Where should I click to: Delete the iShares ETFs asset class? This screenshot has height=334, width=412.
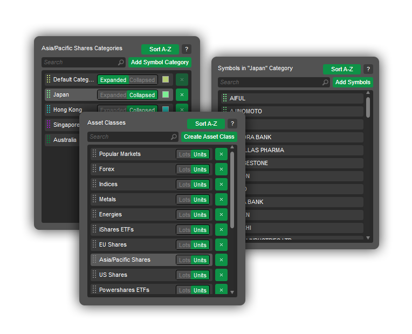(x=221, y=230)
